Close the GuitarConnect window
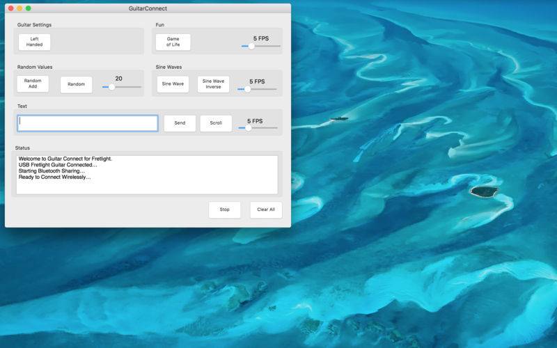The width and height of the screenshot is (557, 348). (11, 8)
